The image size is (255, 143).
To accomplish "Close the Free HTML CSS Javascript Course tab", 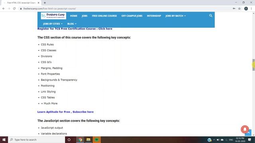I will coord(39,3).
